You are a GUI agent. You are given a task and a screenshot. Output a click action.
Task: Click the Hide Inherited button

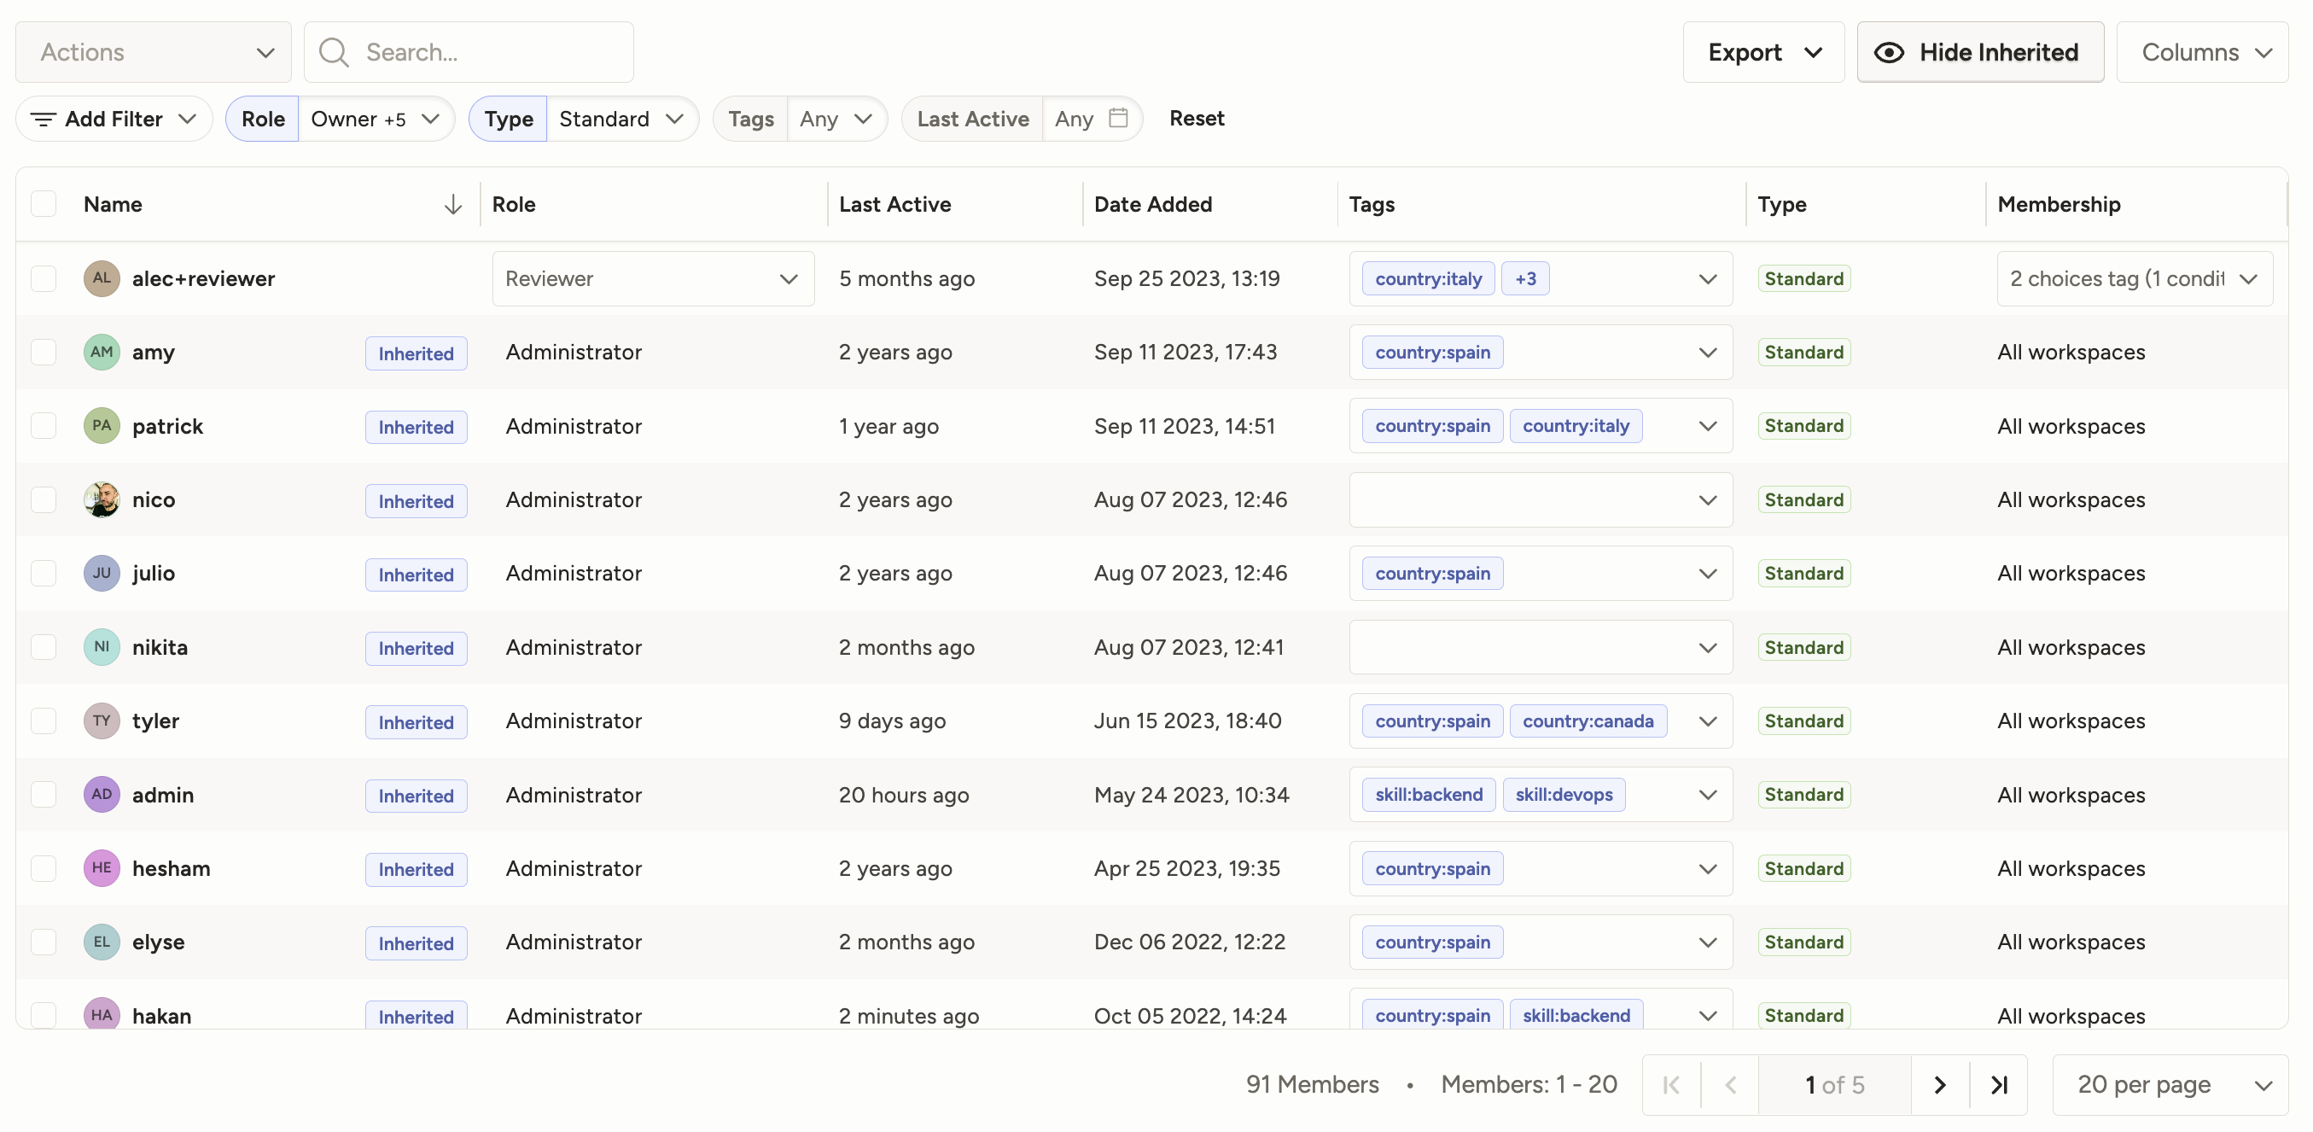coord(1980,52)
